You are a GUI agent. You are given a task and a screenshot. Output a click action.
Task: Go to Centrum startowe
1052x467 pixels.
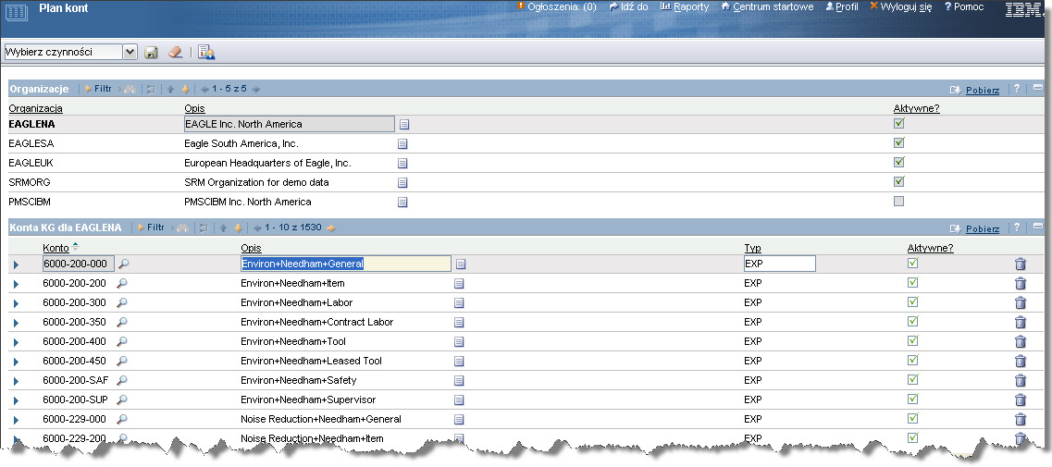point(768,6)
